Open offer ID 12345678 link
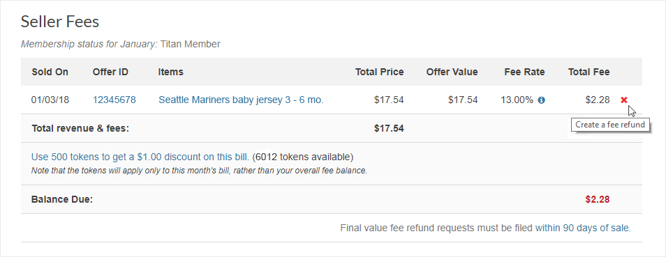 114,100
